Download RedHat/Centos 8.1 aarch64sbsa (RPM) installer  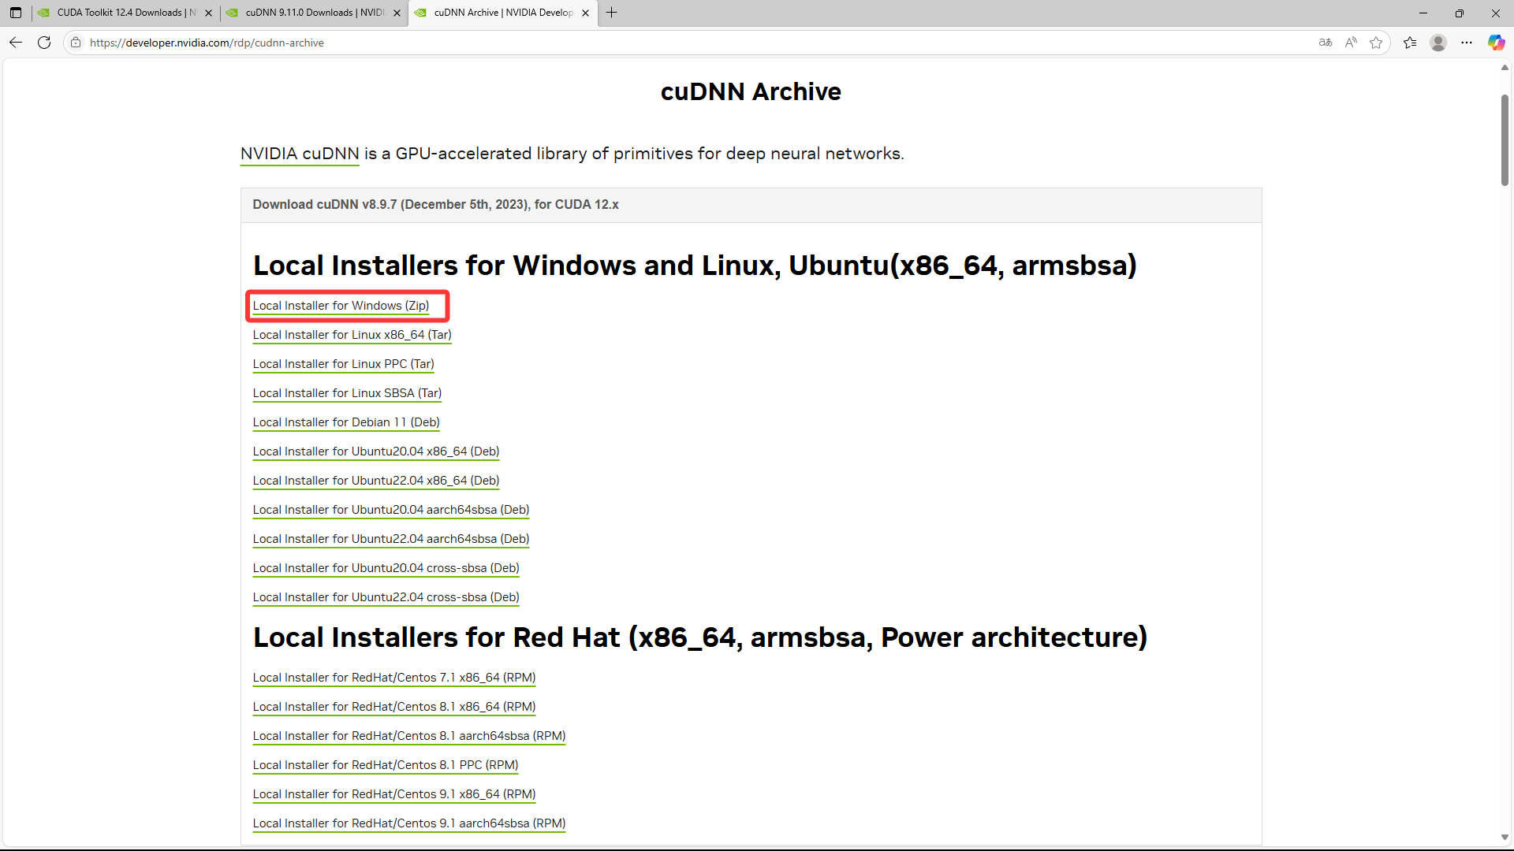click(409, 736)
